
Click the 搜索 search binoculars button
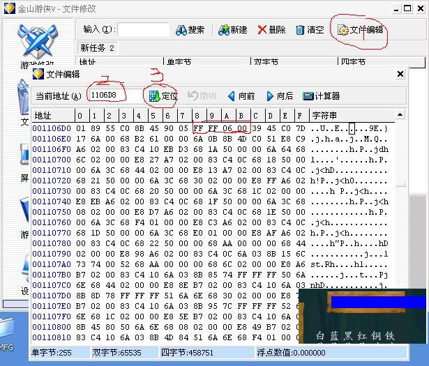pos(190,30)
